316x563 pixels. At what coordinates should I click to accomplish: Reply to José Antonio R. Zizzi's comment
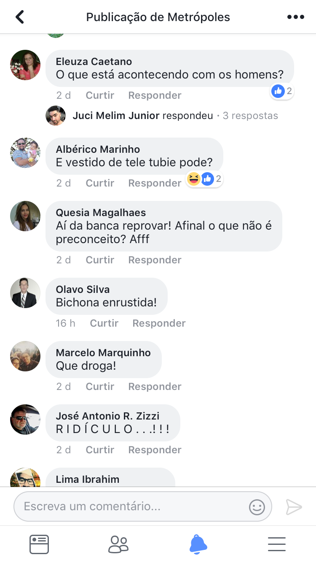pyautogui.click(x=155, y=450)
